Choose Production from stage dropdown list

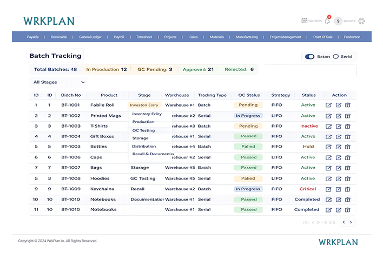(143, 122)
